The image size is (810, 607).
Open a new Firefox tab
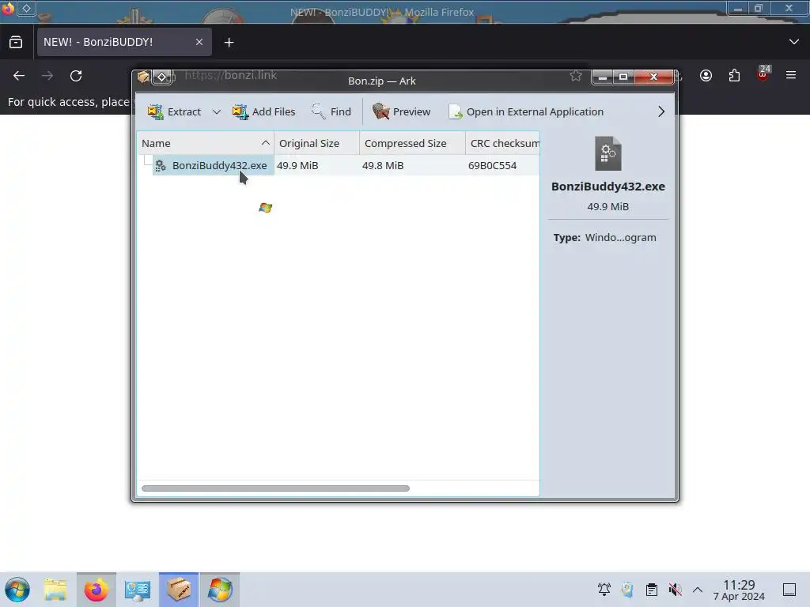[x=229, y=43]
